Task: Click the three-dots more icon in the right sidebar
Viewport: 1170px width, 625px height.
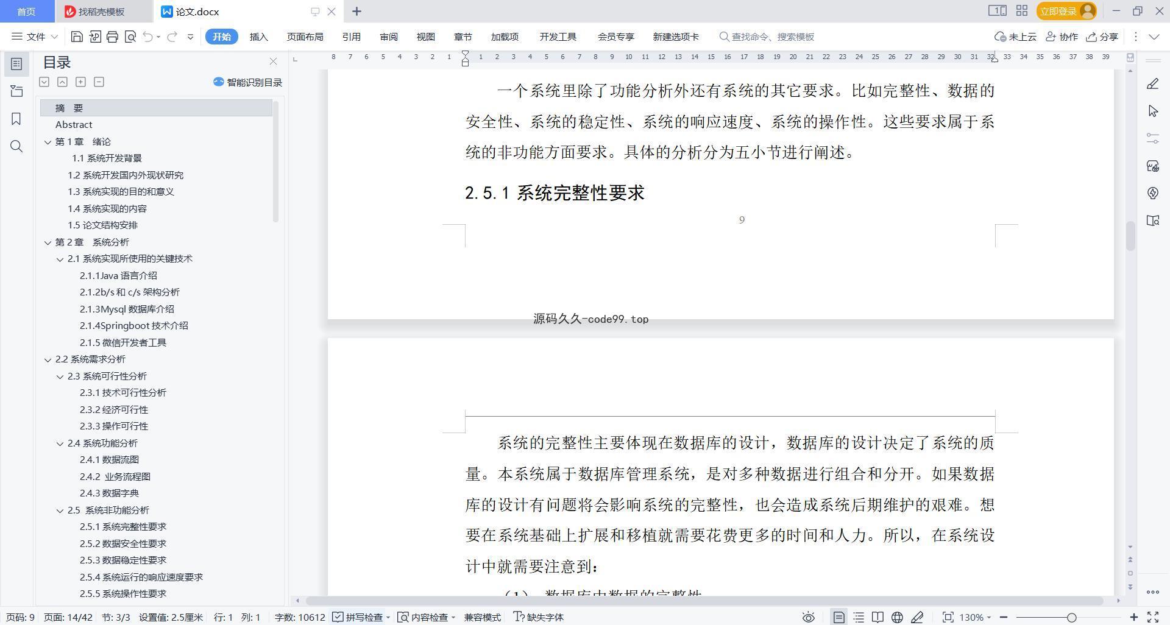Action: coord(1152,591)
